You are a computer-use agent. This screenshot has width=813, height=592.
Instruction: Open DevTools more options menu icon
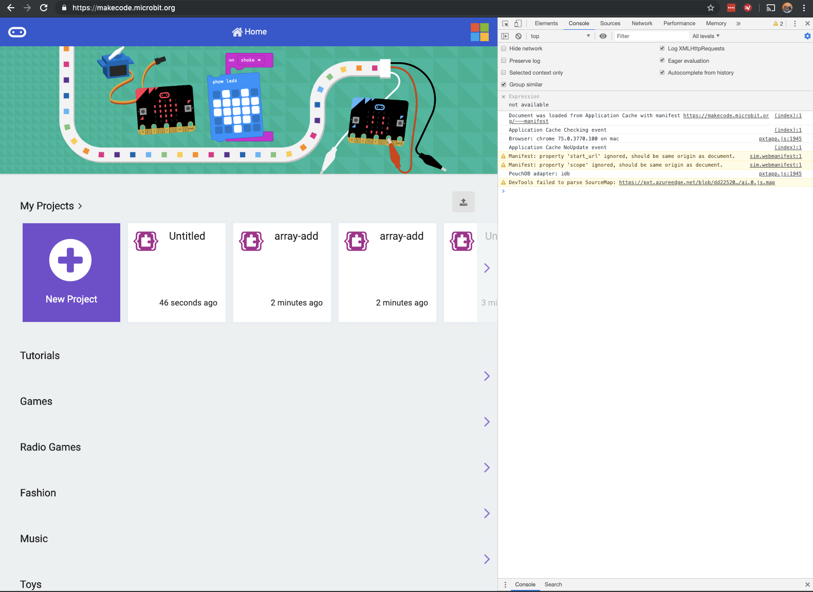pos(794,24)
